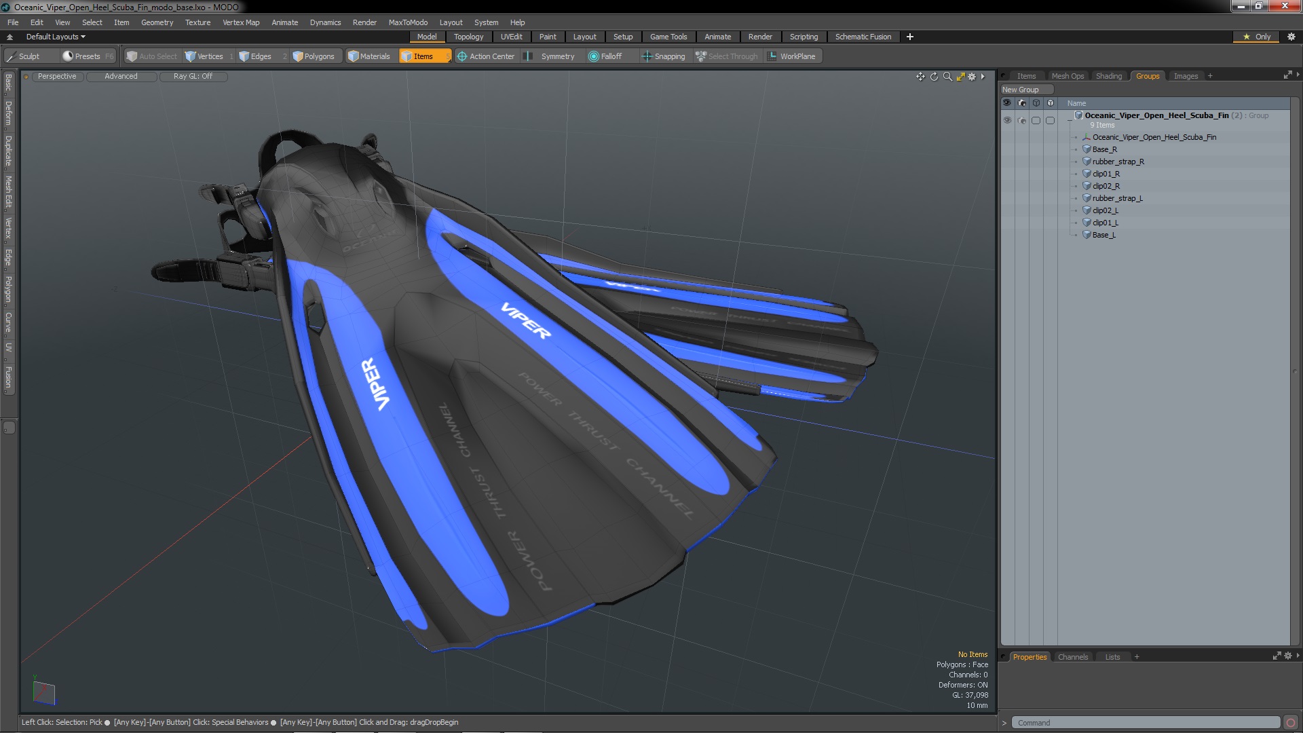Screen dimensions: 1303x733
Task: Click the viewport rotate icon
Action: click(x=934, y=77)
